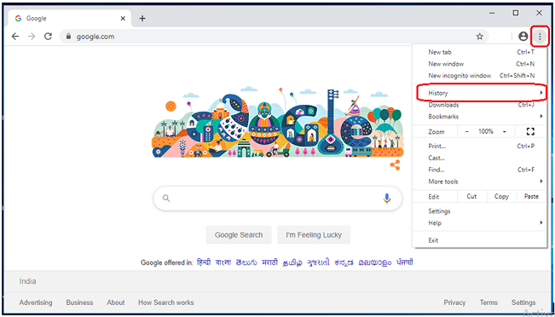555x317 pixels.
Task: Toggle fullscreen icon in Zoom row
Action: tap(530, 131)
